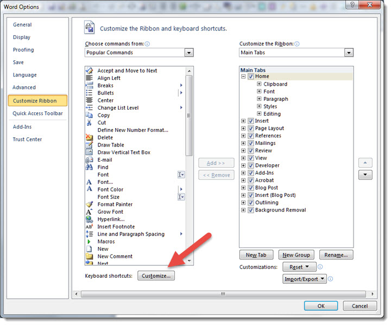
Task: Click the help question mark in title bar
Action: click(352, 5)
